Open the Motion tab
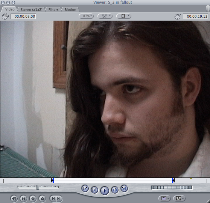Screen dimensions: 210x203 coord(70,10)
